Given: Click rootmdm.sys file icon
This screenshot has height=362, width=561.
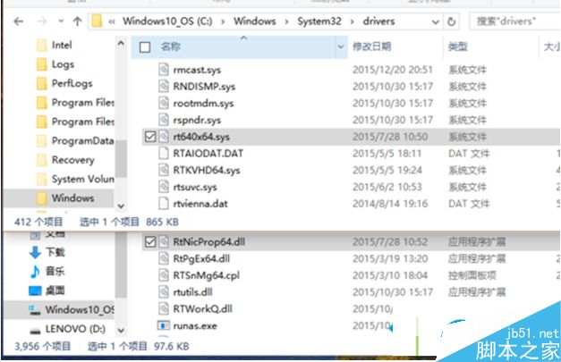Looking at the screenshot, I should tap(164, 103).
